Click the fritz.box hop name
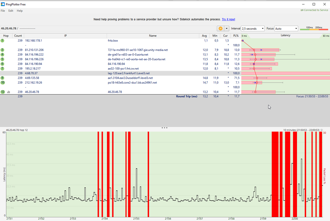The image size is (330, 221). point(113,41)
